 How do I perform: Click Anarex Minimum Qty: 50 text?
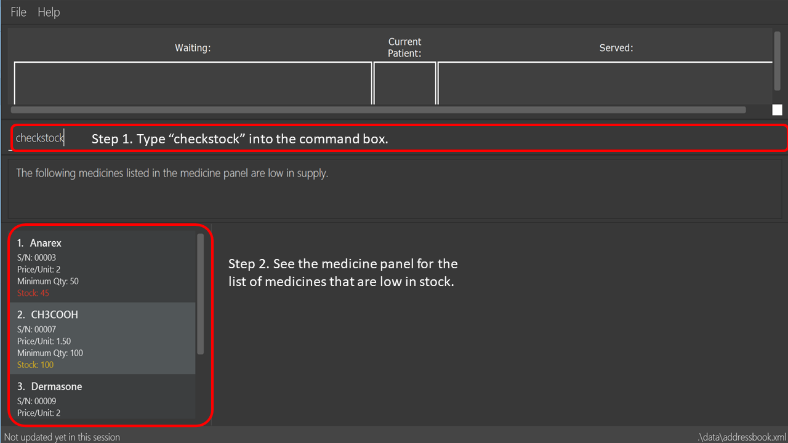tap(47, 281)
